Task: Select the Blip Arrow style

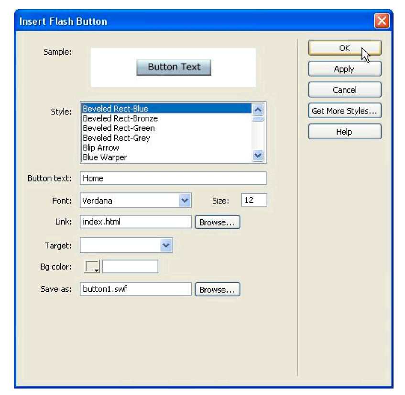Action: click(x=166, y=147)
